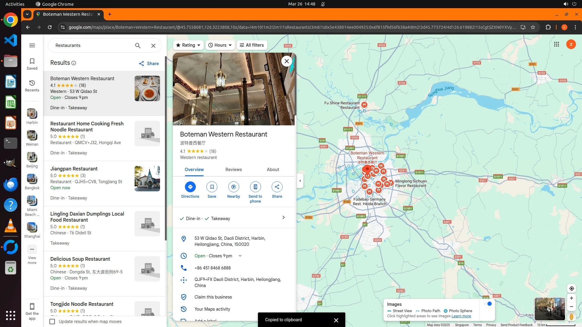
Task: Click the map zoom in plus
Action: pyautogui.click(x=571, y=298)
